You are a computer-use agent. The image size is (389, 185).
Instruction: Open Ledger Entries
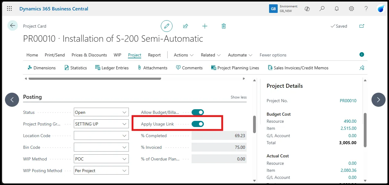coord(112,68)
